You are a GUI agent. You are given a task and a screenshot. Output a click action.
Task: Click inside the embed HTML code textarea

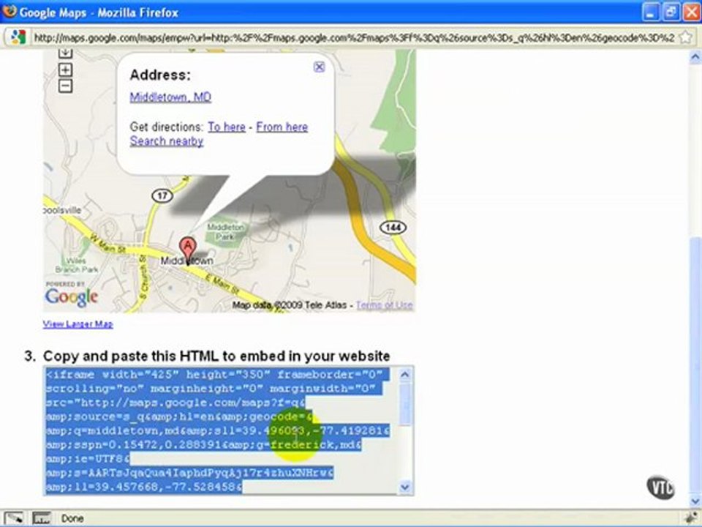[x=220, y=430]
